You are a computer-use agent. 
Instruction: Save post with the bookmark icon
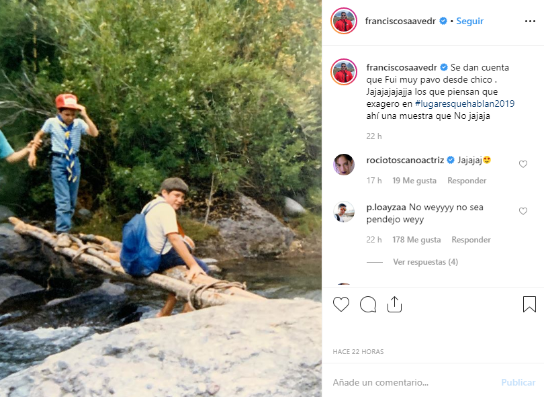529,304
